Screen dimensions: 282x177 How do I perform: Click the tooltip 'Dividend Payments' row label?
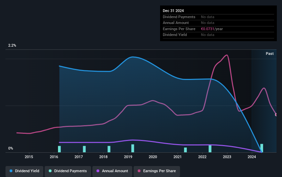[x=179, y=17]
